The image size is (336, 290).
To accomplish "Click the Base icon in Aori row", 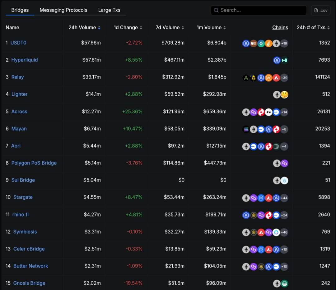I will tap(254, 146).
